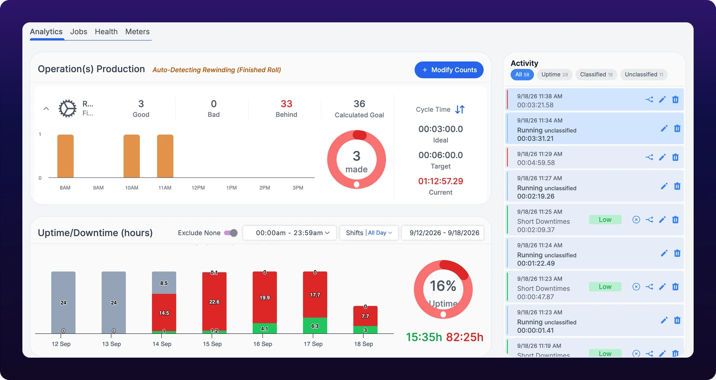Edit the 11:34 AM Running unclassified entry
Screen dimensions: 716x380
point(664,129)
